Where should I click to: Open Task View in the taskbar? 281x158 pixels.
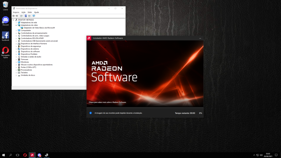18,155
